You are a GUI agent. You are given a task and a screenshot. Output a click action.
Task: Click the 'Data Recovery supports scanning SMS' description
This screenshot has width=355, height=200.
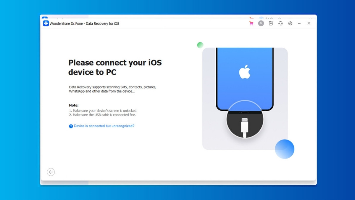pyautogui.click(x=113, y=89)
